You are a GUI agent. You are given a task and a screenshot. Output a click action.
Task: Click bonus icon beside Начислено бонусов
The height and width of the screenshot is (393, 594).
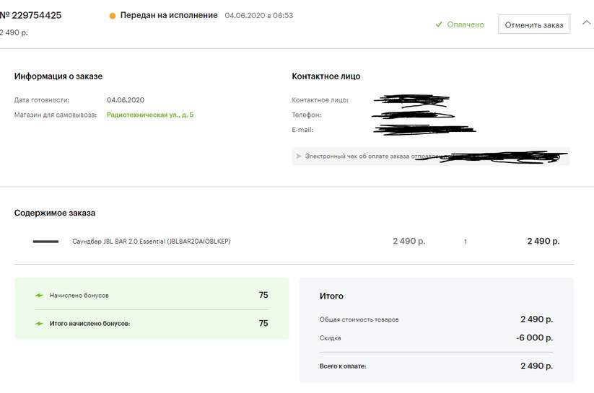39,296
